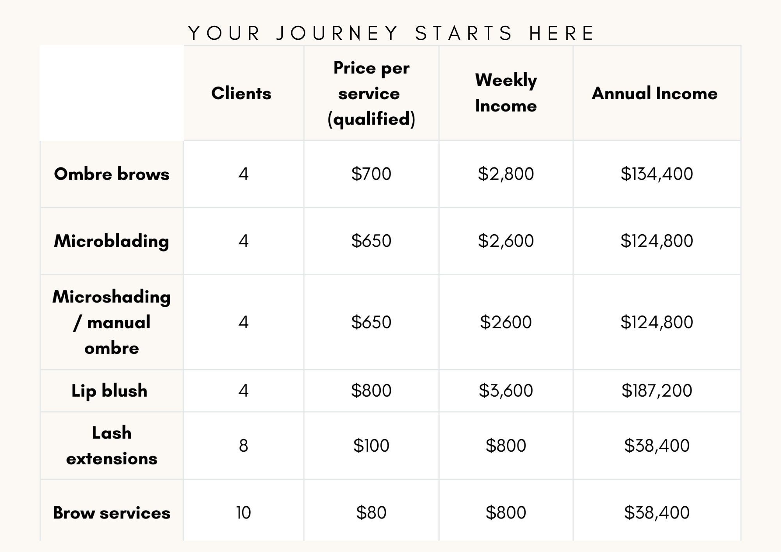Image resolution: width=781 pixels, height=552 pixels.
Task: Click the $100 lash extensions price
Action: (371, 445)
